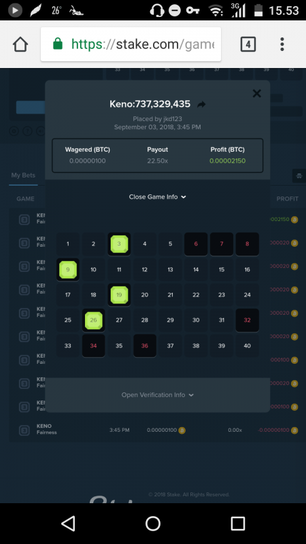
Task: Tap the red Keno tile 32
Action: tap(248, 320)
